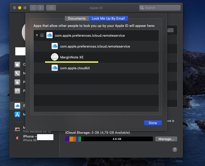Click the green segment of storage bar
205x166 pixels.
pos(80,139)
